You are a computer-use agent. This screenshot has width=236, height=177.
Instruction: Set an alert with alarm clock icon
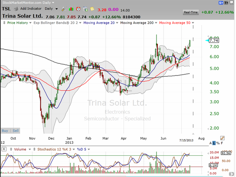78,9
